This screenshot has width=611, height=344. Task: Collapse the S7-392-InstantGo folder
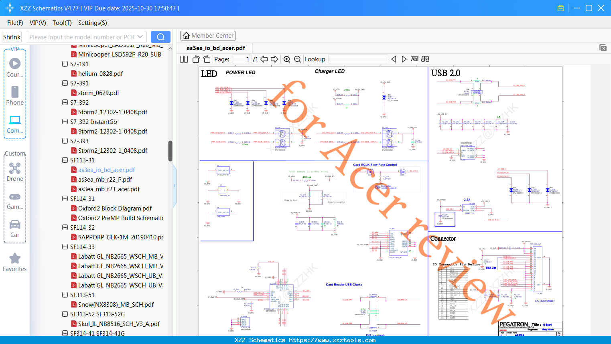65,121
